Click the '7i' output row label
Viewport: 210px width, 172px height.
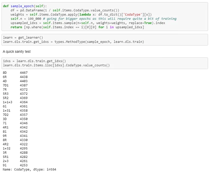[x=5, y=123]
